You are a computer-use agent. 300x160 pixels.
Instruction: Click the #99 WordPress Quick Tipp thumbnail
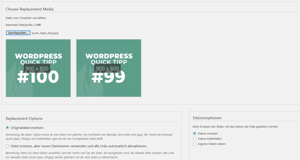[109, 68]
